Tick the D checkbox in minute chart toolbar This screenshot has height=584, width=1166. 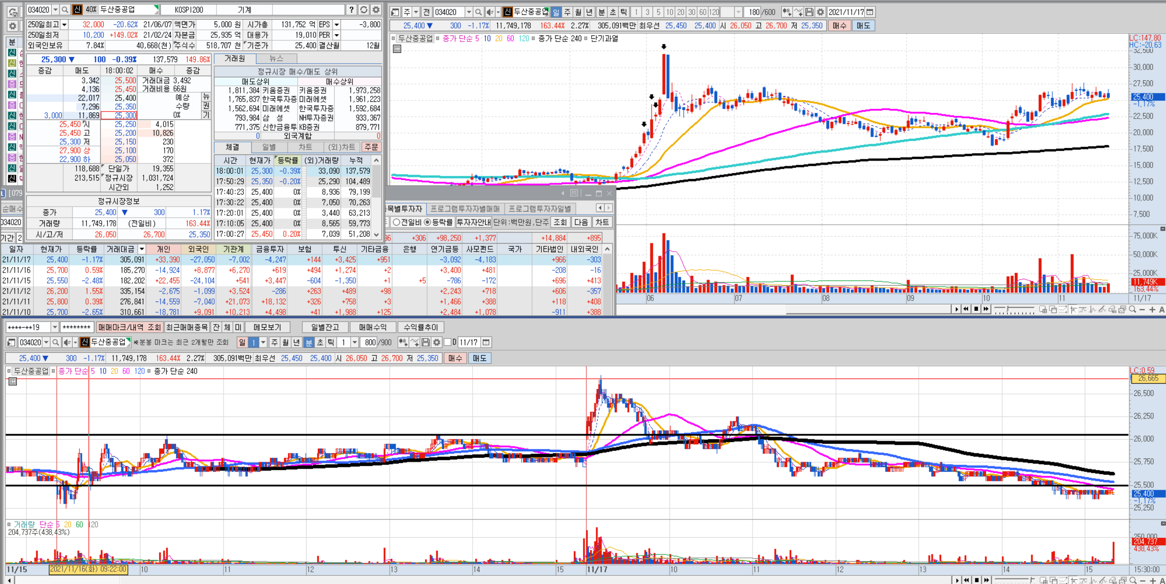tap(447, 343)
